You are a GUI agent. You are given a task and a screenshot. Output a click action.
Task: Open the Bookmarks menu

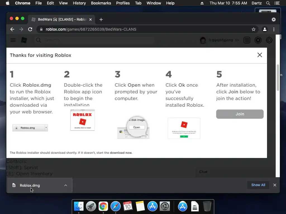[x=101, y=3]
